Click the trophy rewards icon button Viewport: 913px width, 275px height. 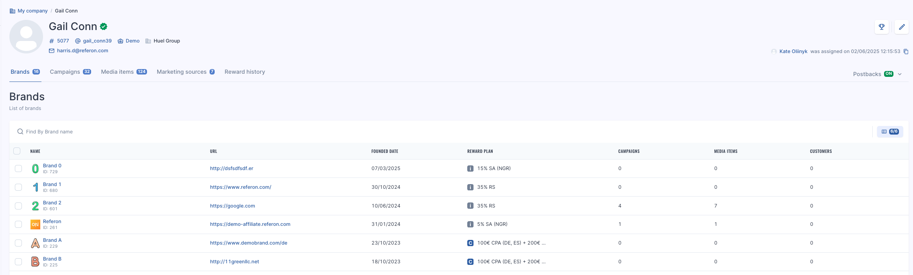click(x=882, y=27)
